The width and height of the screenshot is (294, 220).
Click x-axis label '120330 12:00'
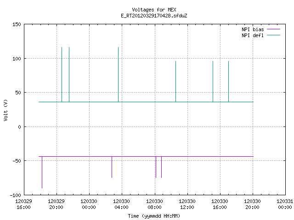pyautogui.click(x=187, y=204)
